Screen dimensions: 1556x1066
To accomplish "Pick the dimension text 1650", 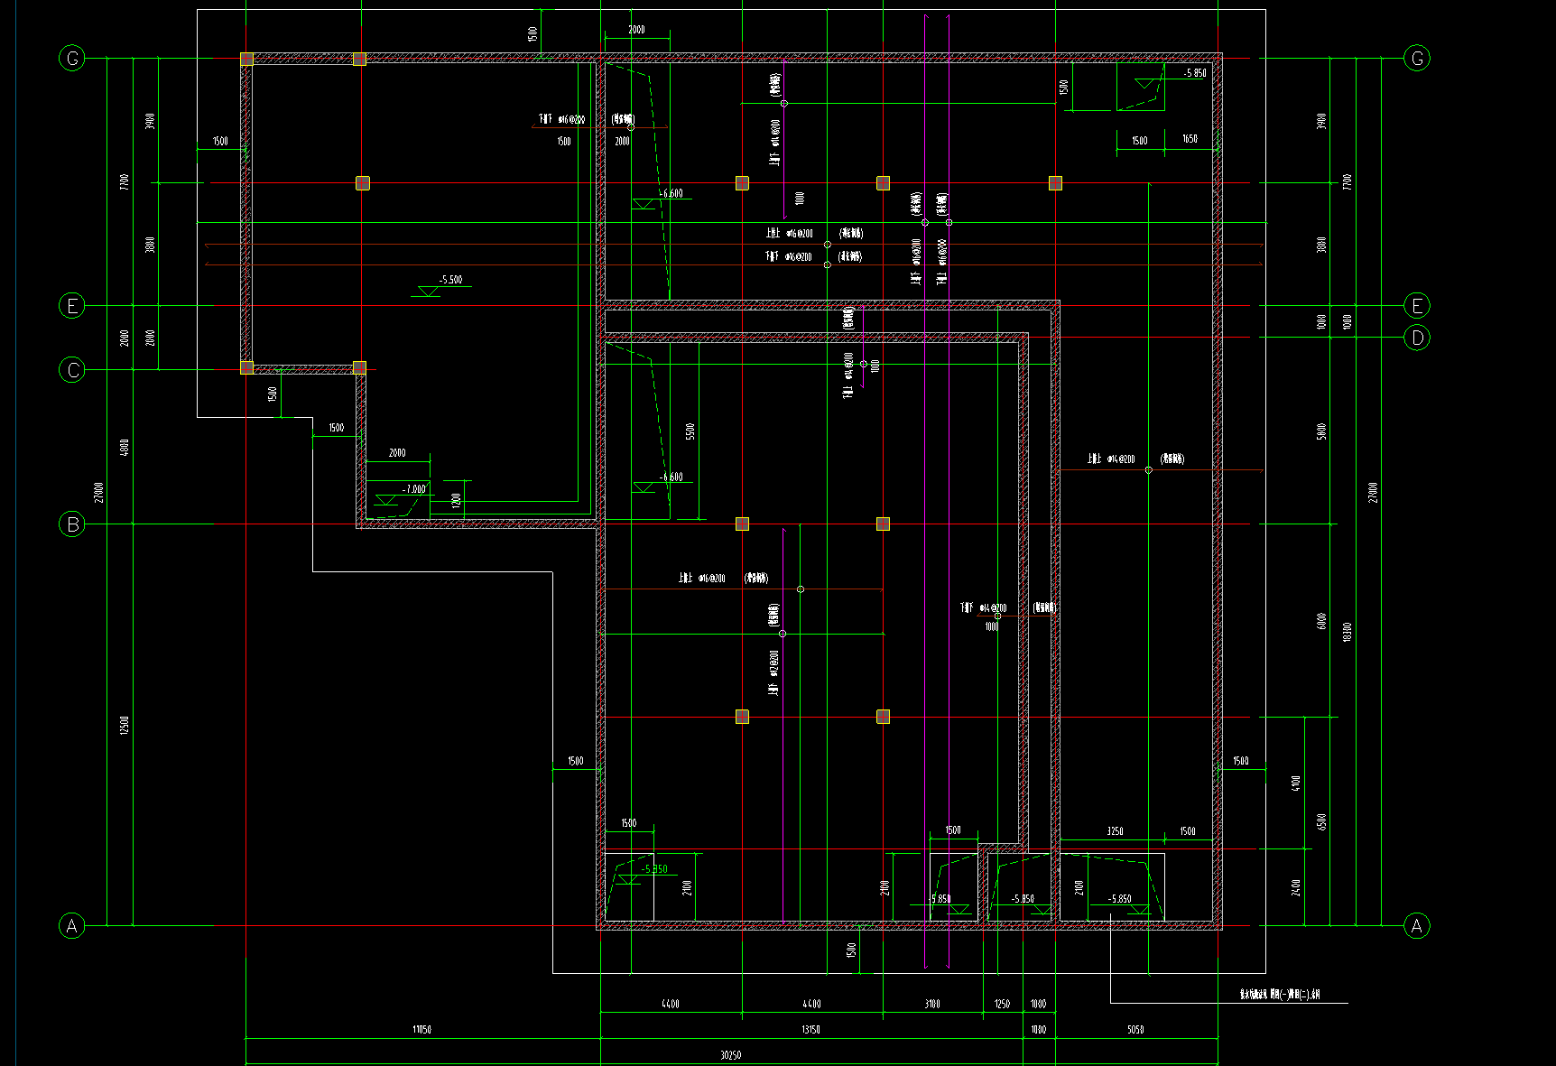I will 1190,139.
